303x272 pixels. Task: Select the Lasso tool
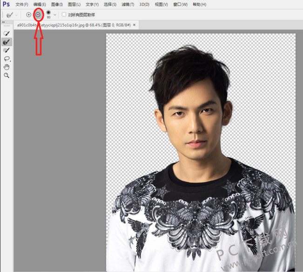[x=7, y=58]
